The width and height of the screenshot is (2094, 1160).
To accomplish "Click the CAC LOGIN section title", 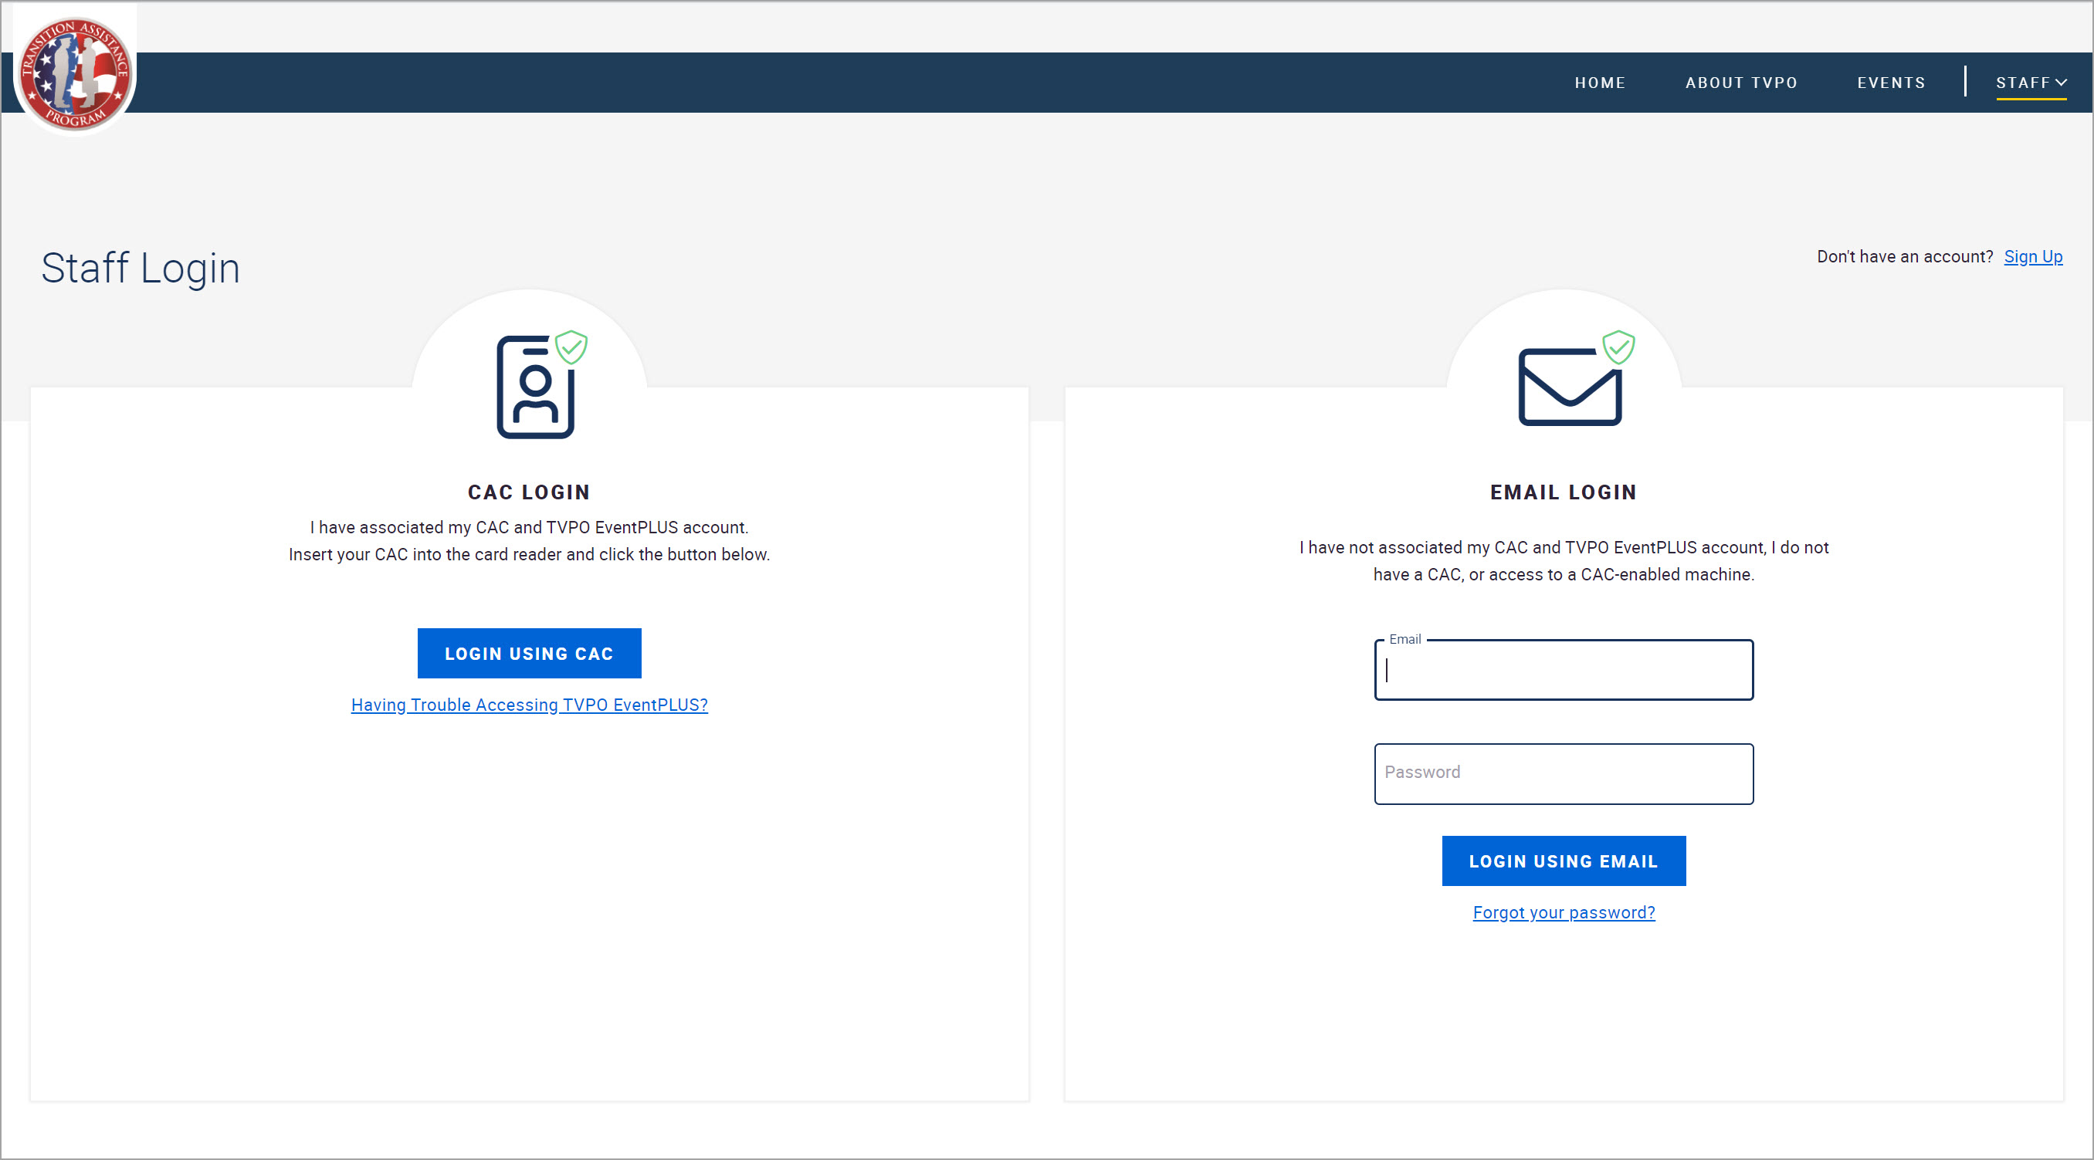I will (x=529, y=492).
